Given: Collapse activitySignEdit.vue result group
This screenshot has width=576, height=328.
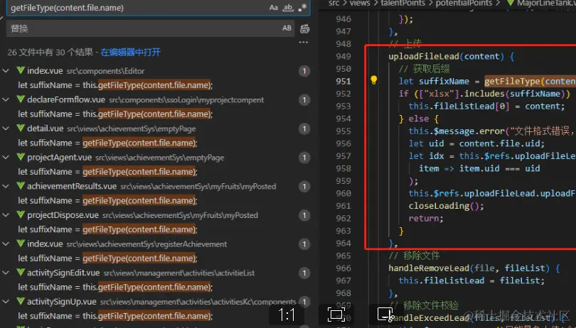Looking at the screenshot, I should click(x=6, y=273).
